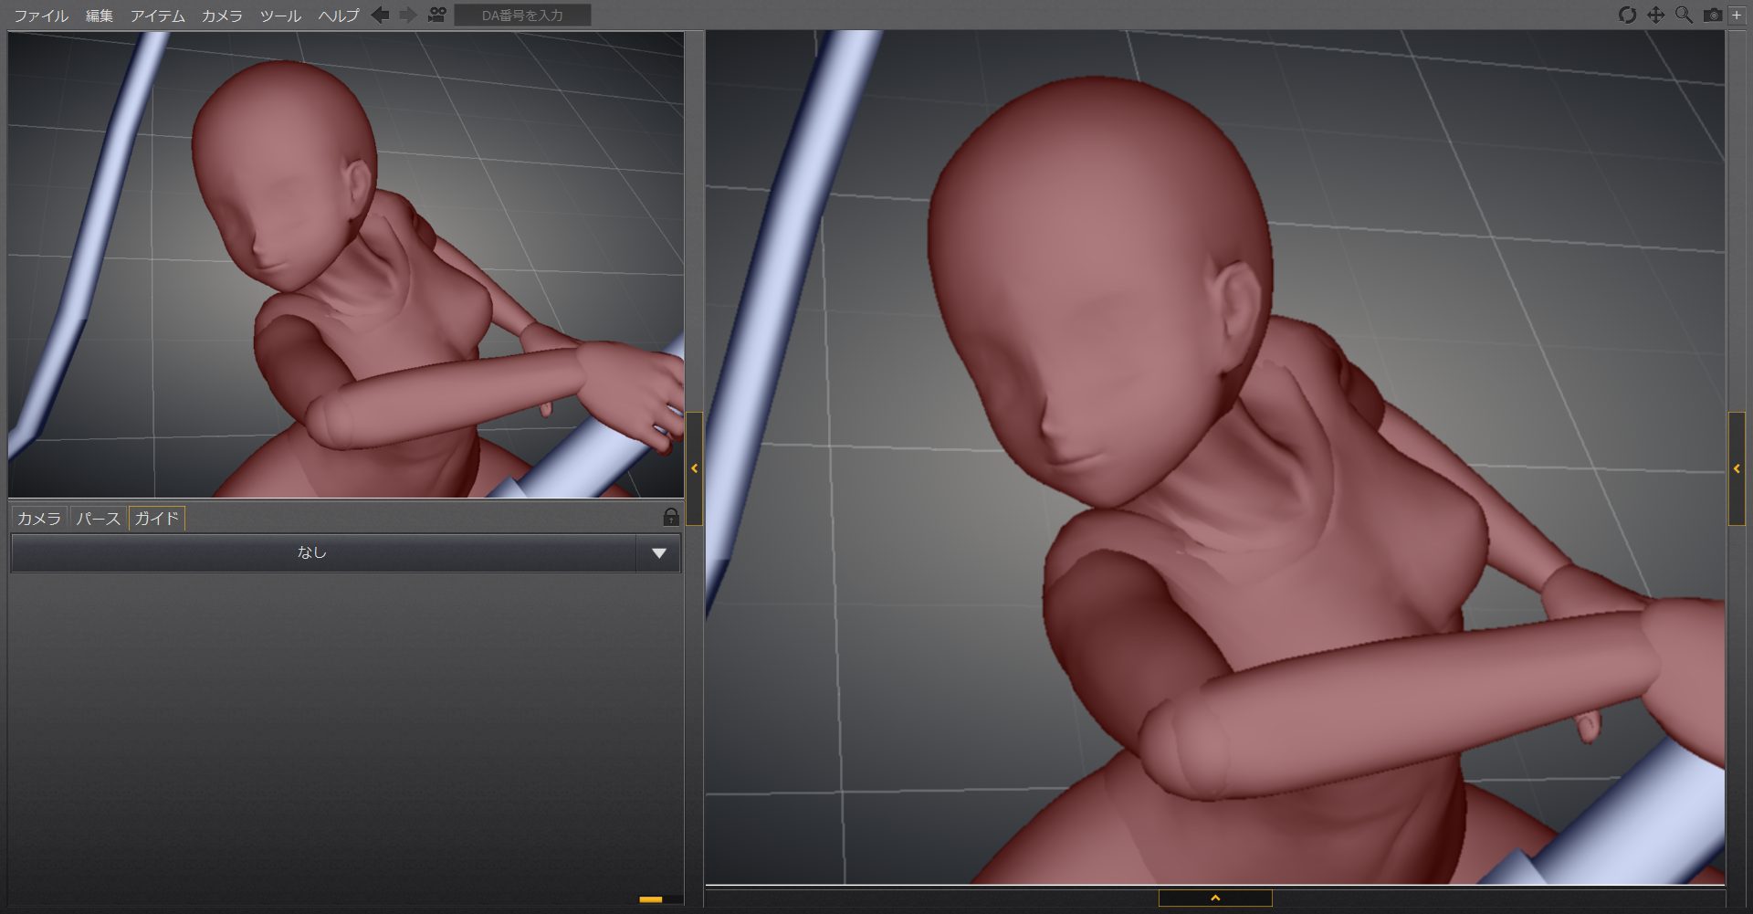
Task: Select the pan move arrows icon
Action: [x=1655, y=15]
